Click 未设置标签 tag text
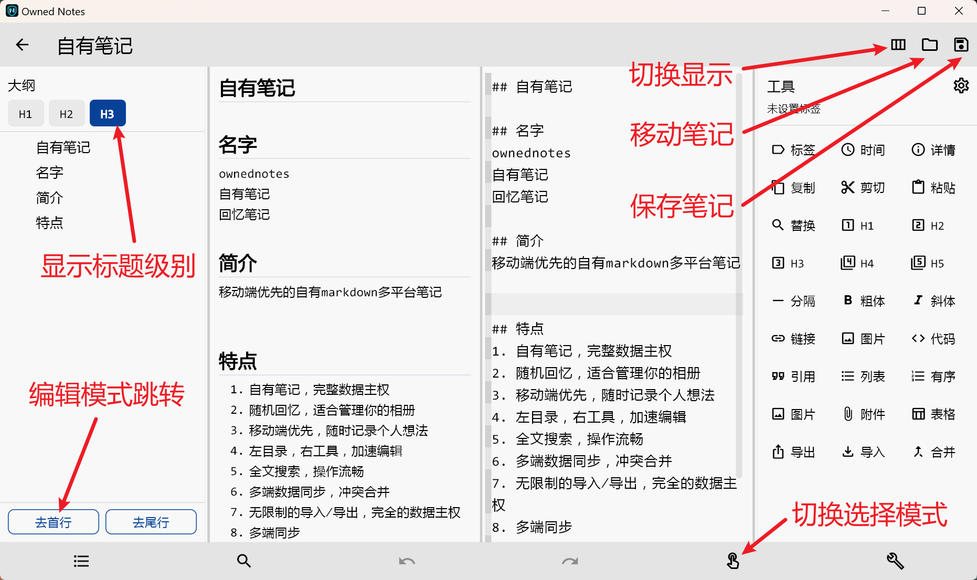 [x=793, y=109]
